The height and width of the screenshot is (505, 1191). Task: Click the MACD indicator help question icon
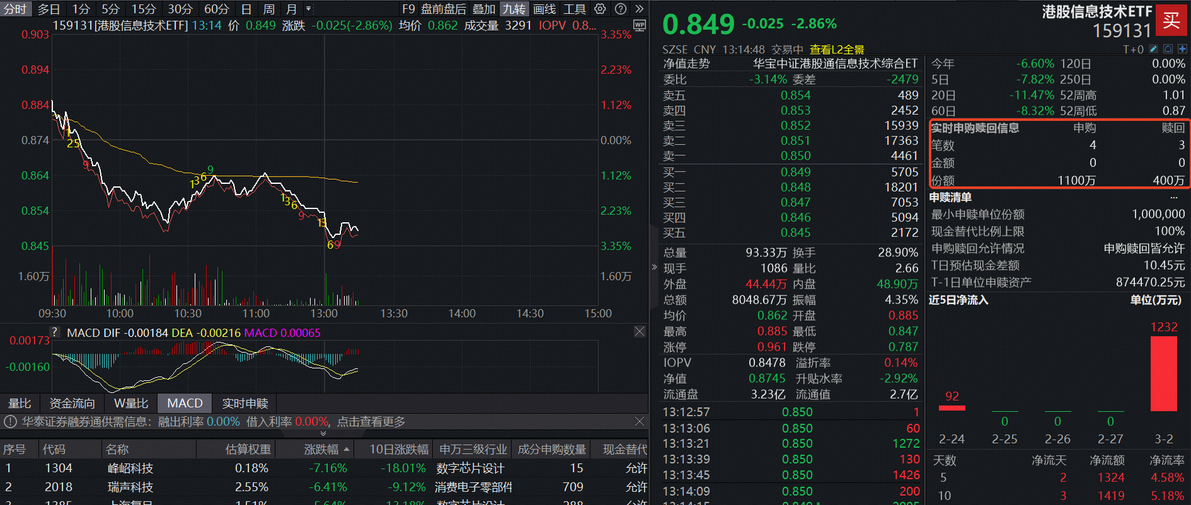pos(55,332)
